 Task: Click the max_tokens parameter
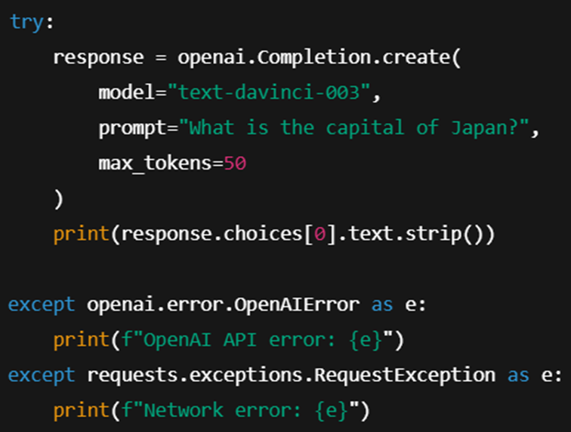pyautogui.click(x=155, y=164)
